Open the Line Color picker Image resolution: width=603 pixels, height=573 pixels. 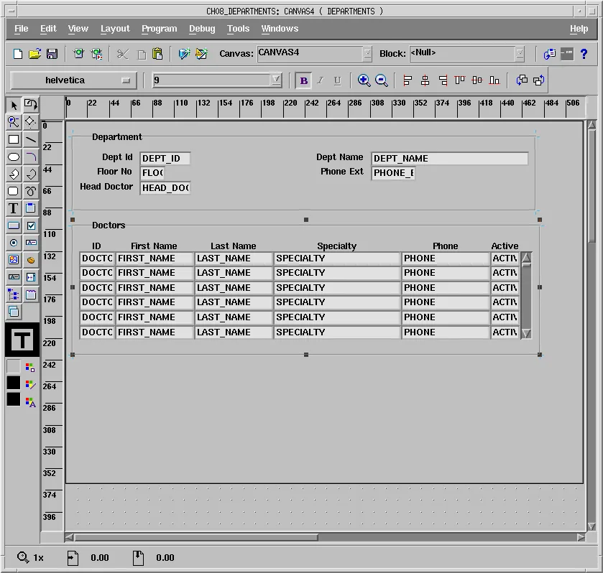pyautogui.click(x=30, y=384)
